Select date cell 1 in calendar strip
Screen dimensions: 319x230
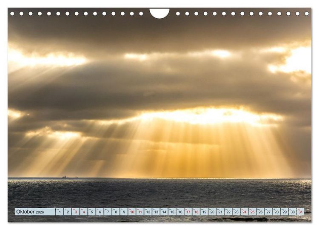point(60,212)
